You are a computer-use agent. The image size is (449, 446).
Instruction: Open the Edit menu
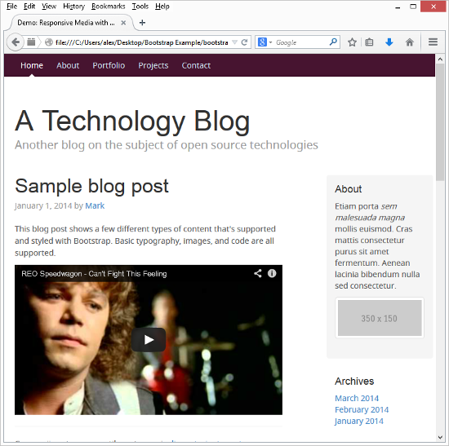coord(29,6)
